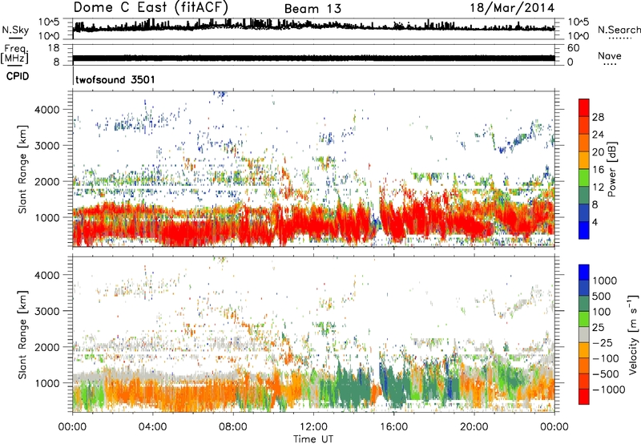Click the '-1000' tick on Velocity colorbar

(x=609, y=390)
